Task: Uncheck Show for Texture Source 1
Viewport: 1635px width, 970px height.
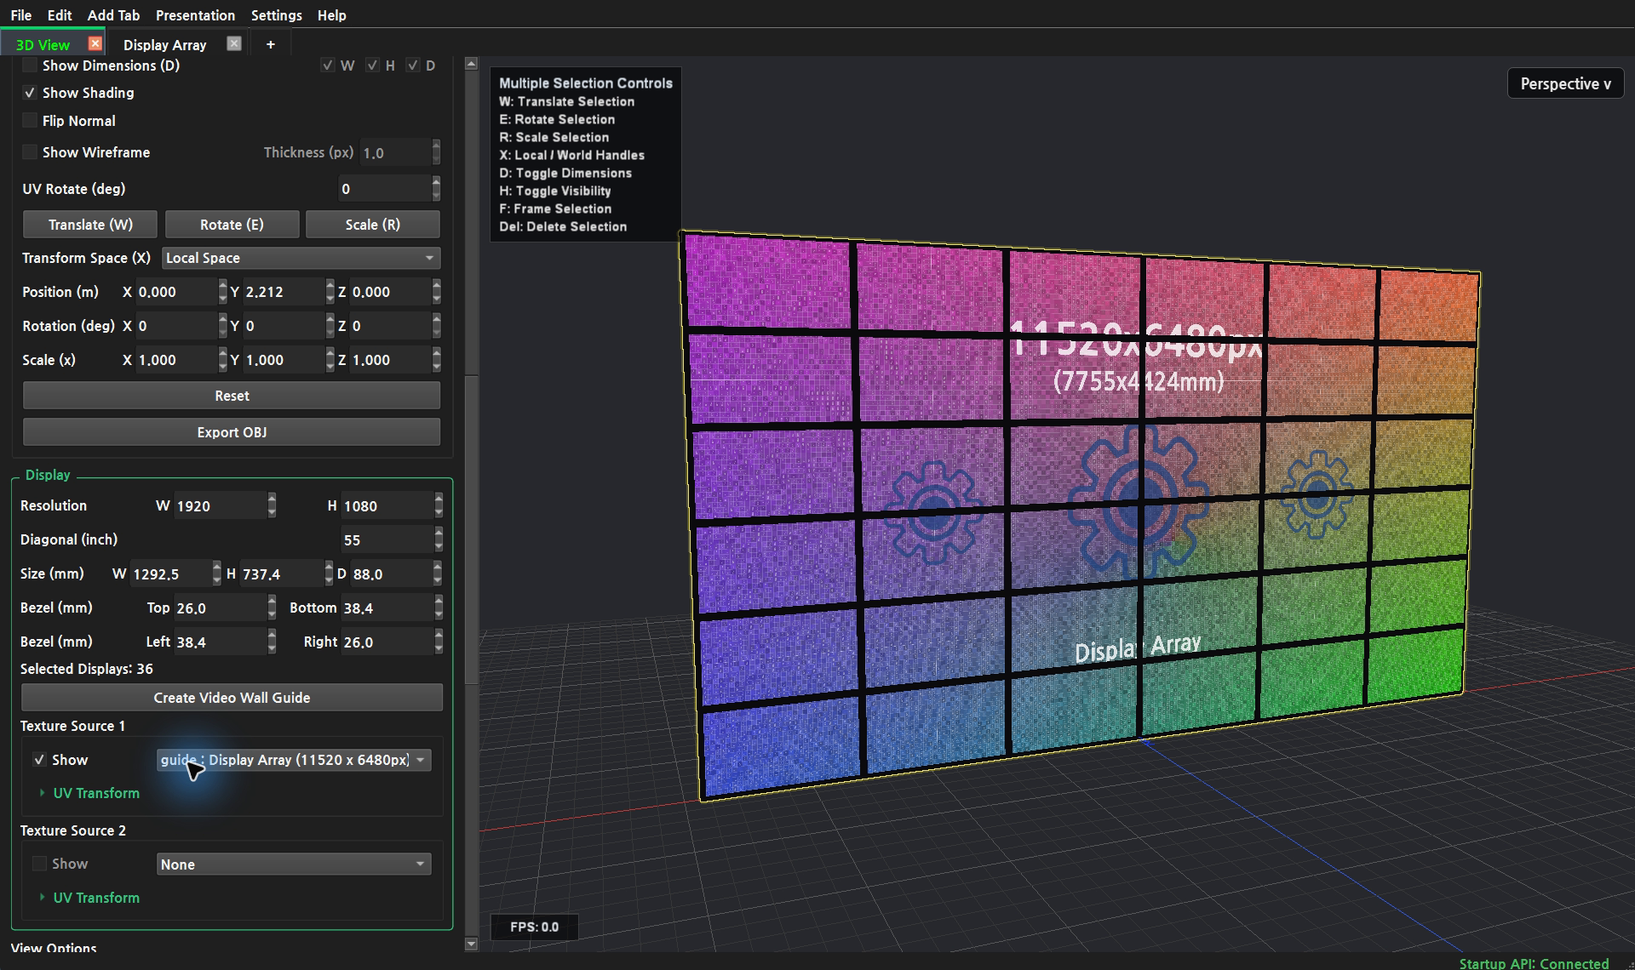Action: click(39, 760)
